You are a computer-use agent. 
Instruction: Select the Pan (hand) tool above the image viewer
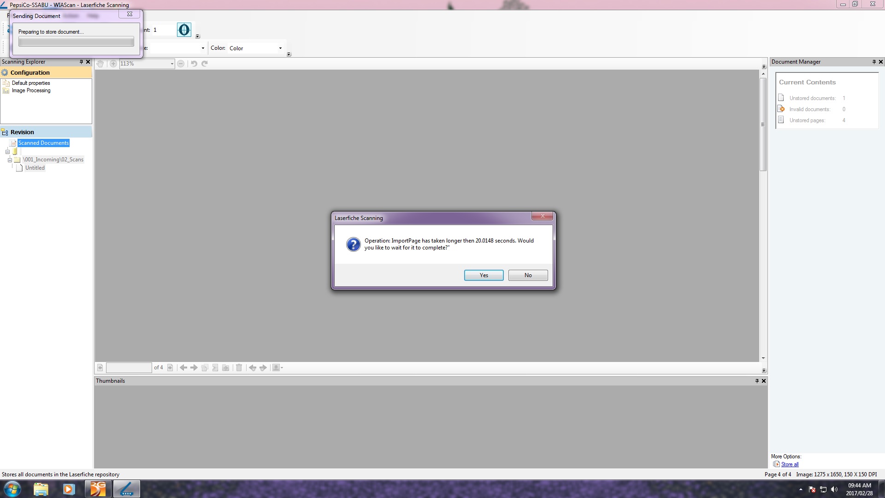pyautogui.click(x=100, y=64)
